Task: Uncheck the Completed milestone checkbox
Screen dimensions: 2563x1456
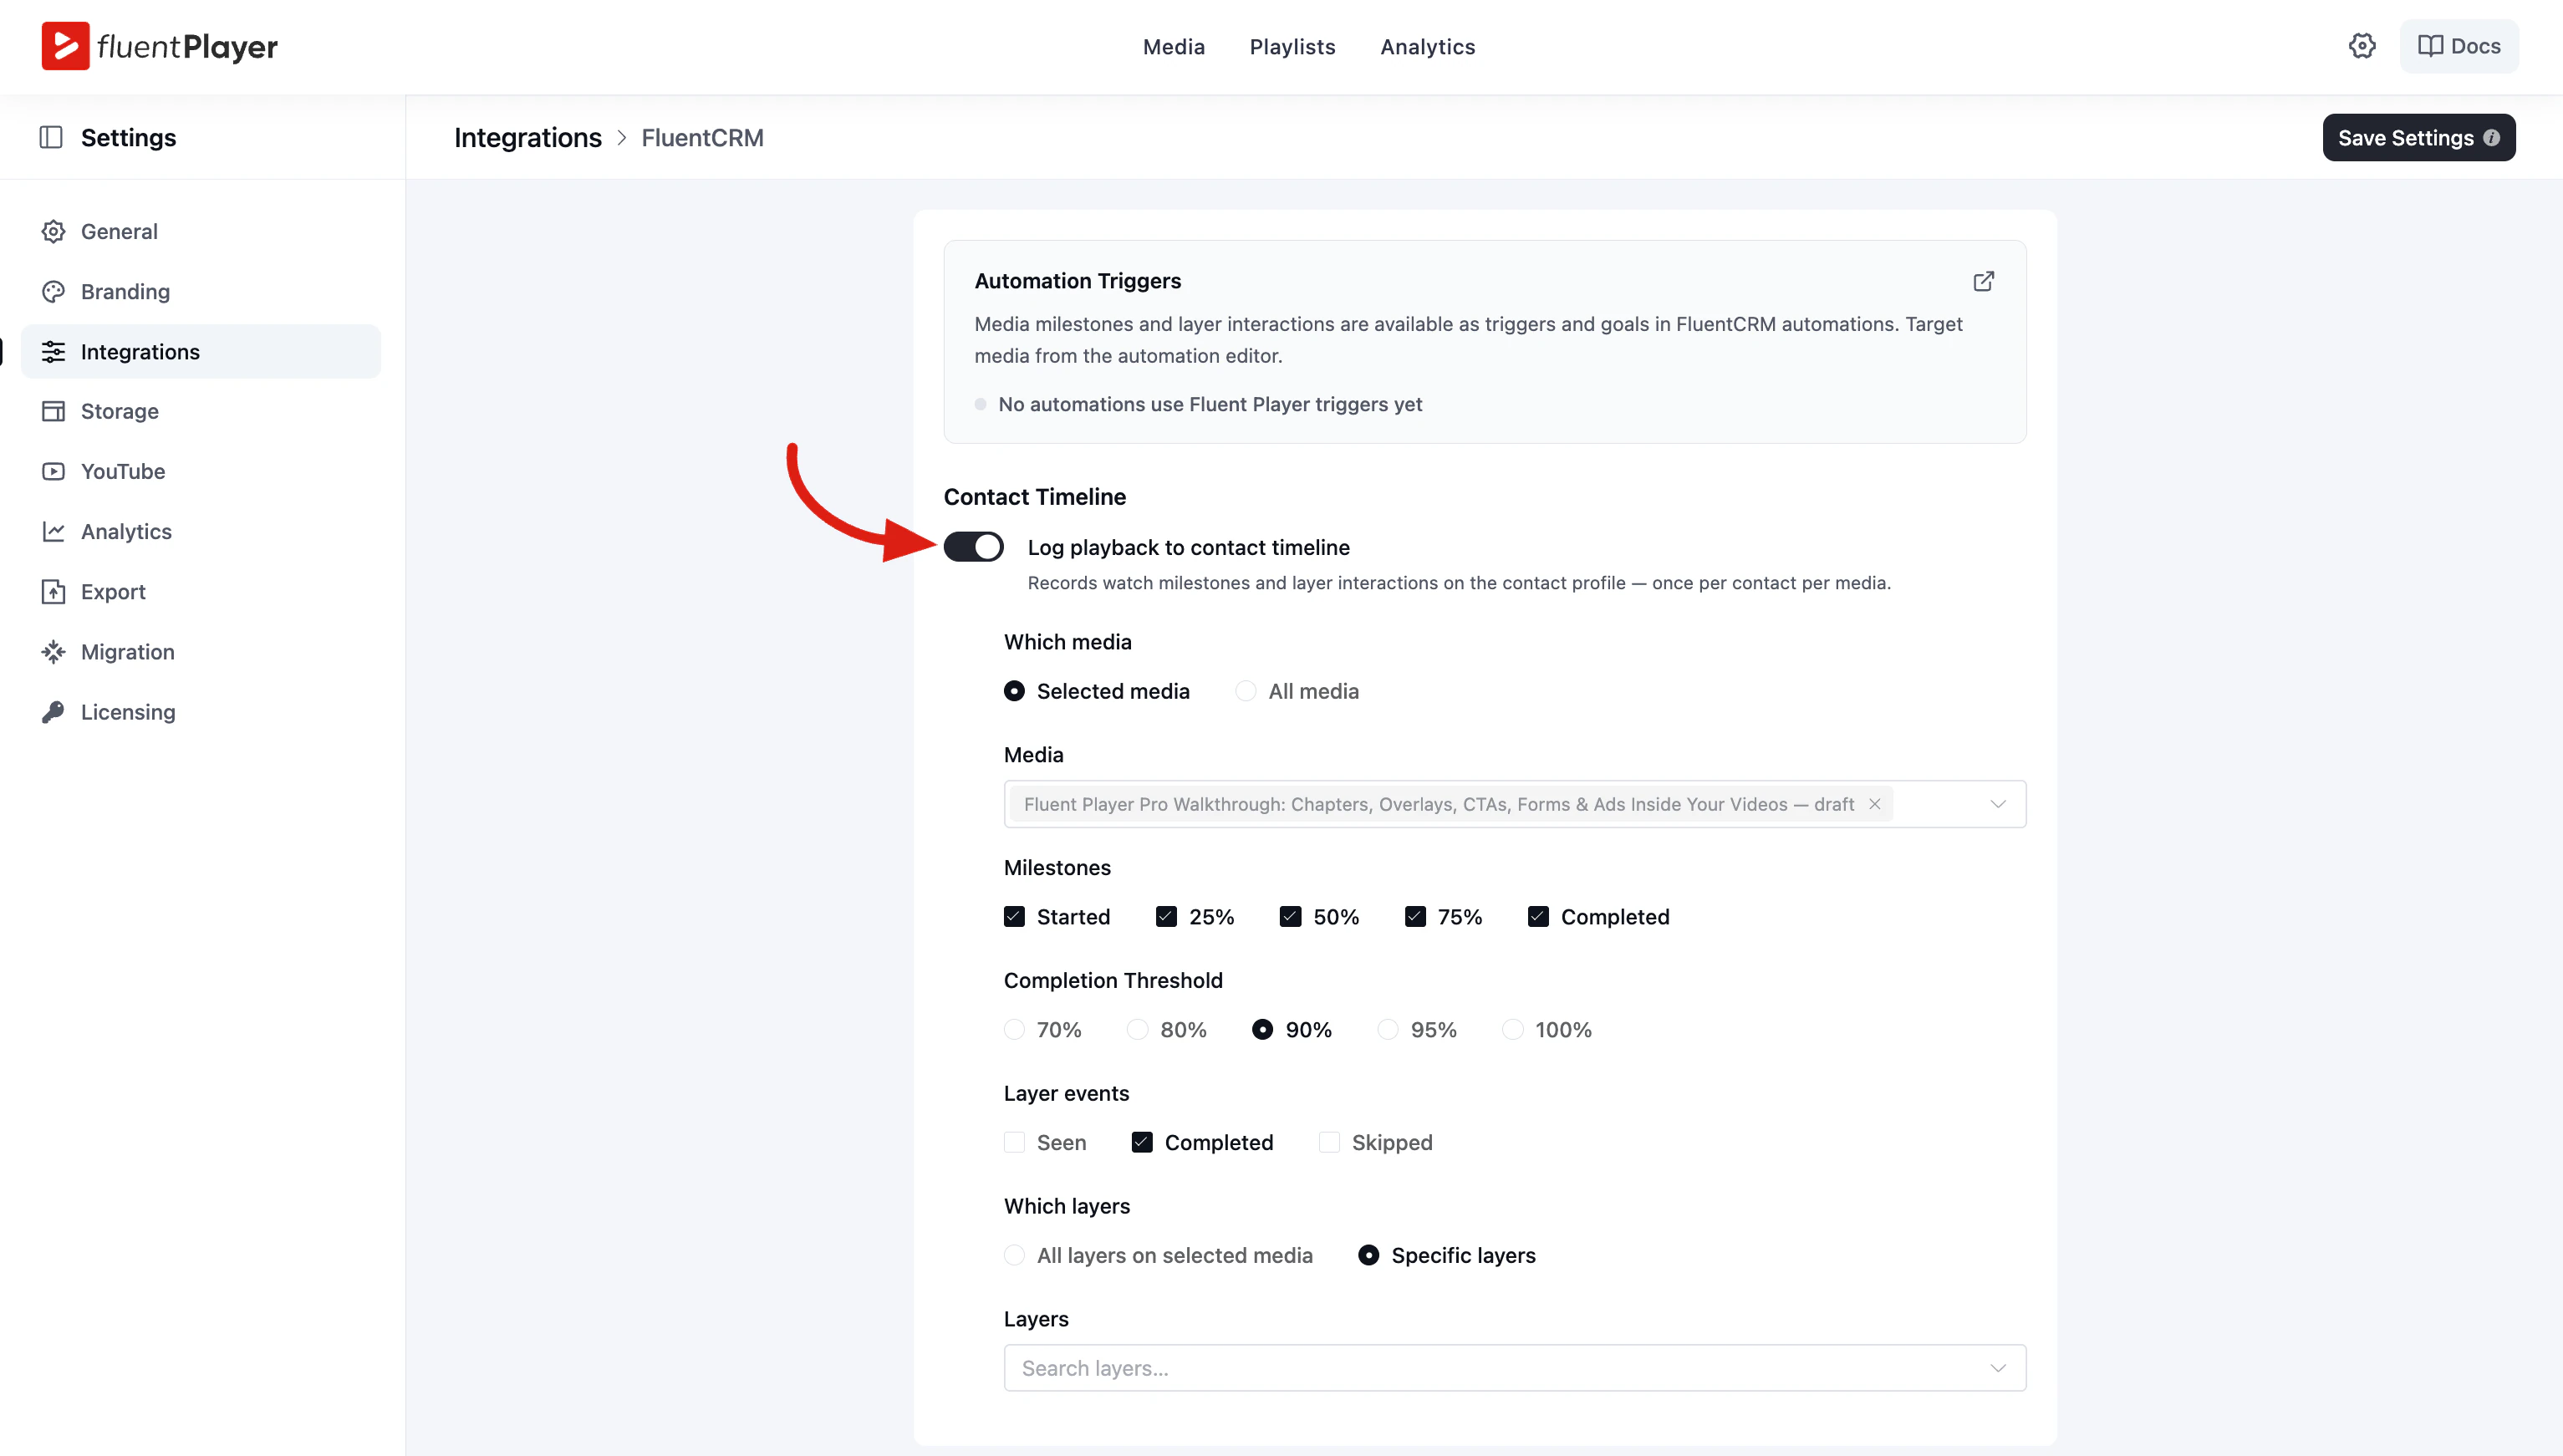Action: point(1538,916)
